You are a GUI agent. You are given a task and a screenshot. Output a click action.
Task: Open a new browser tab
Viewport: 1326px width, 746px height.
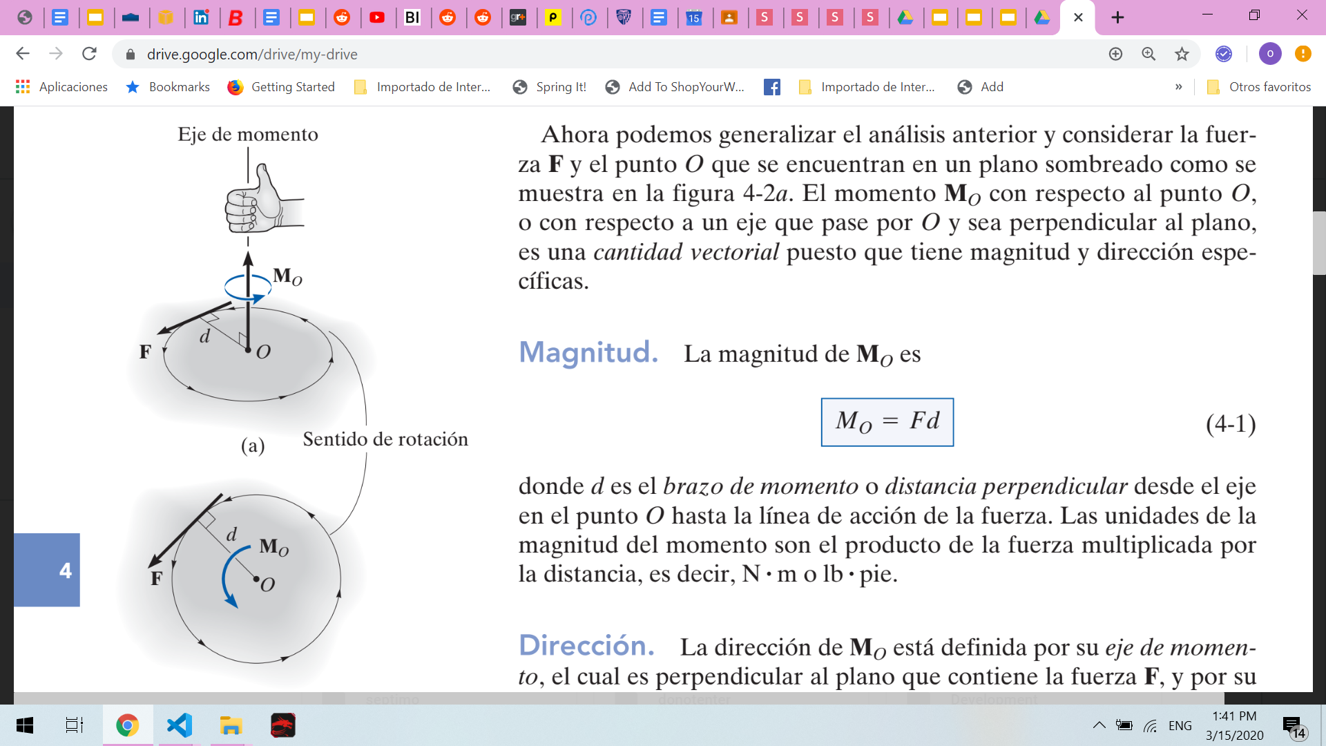[x=1117, y=17]
